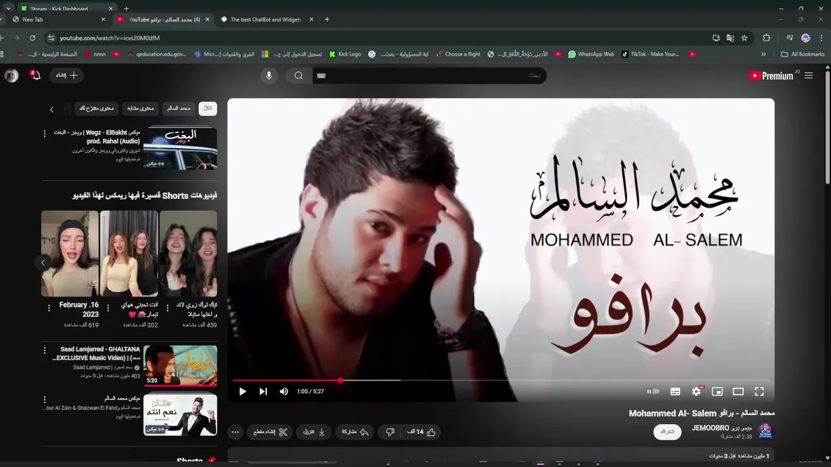831x467 pixels.
Task: Mute the video volume speaker icon
Action: click(284, 391)
